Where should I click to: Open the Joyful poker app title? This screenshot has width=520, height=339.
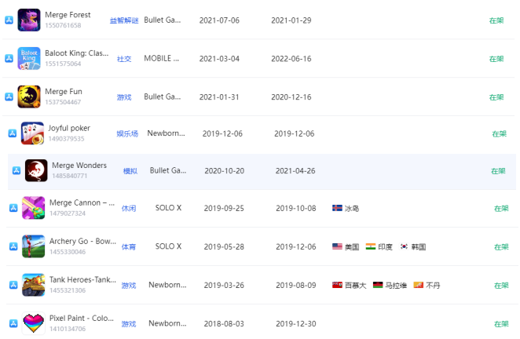(69, 128)
